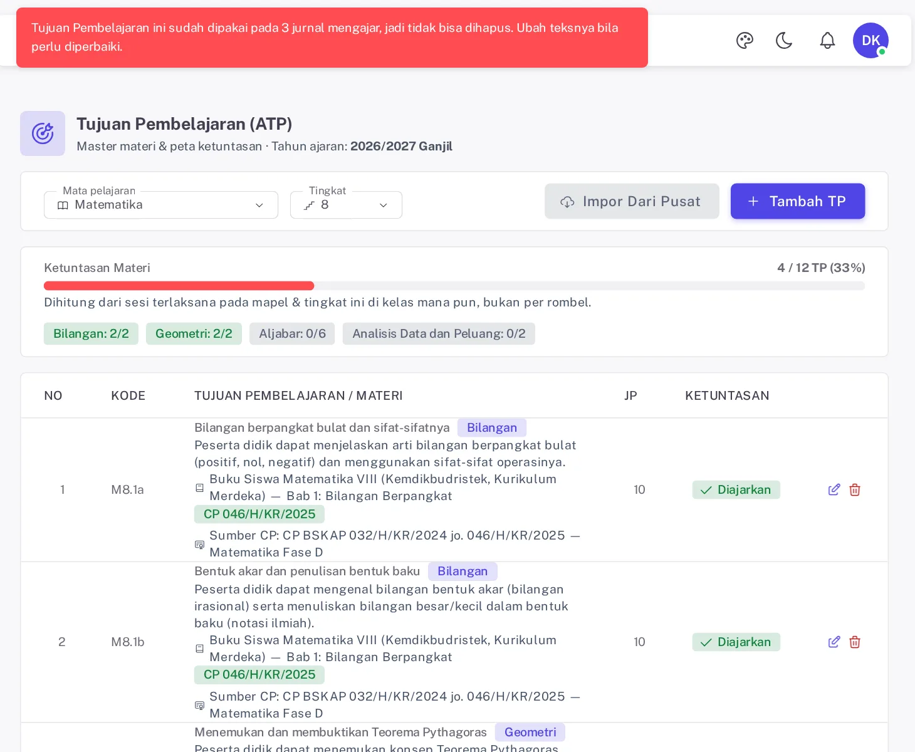Open the Mata pelajaran Matematika dropdown
The width and height of the screenshot is (915, 752).
click(161, 205)
